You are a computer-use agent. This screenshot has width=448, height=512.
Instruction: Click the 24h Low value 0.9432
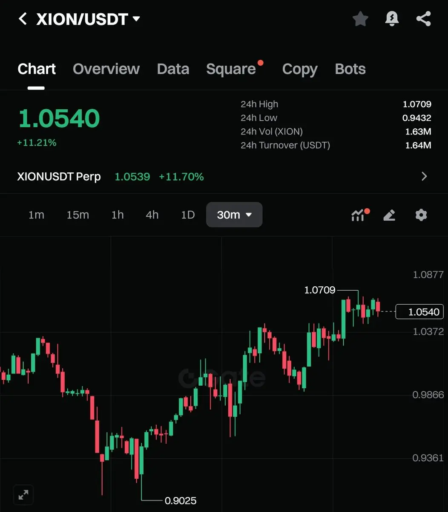tap(417, 118)
